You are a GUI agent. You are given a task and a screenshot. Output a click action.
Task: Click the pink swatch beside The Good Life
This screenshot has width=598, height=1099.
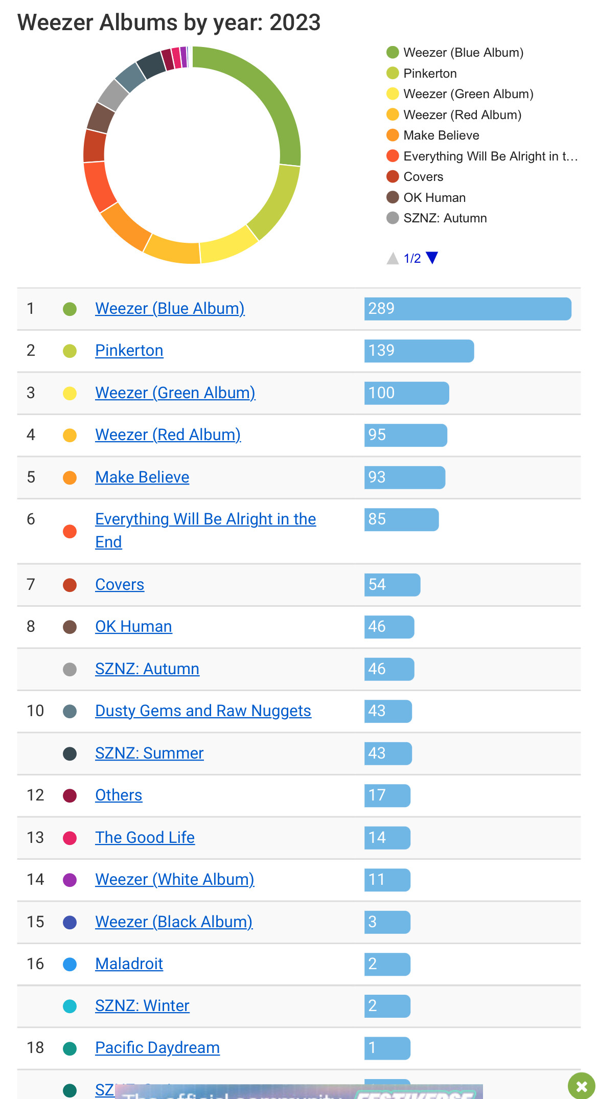point(70,838)
